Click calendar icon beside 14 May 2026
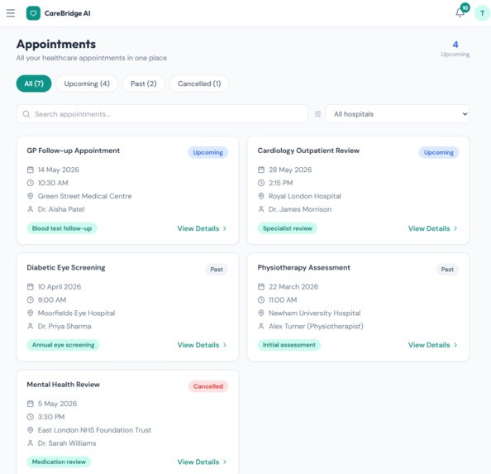The image size is (491, 474). (31, 170)
